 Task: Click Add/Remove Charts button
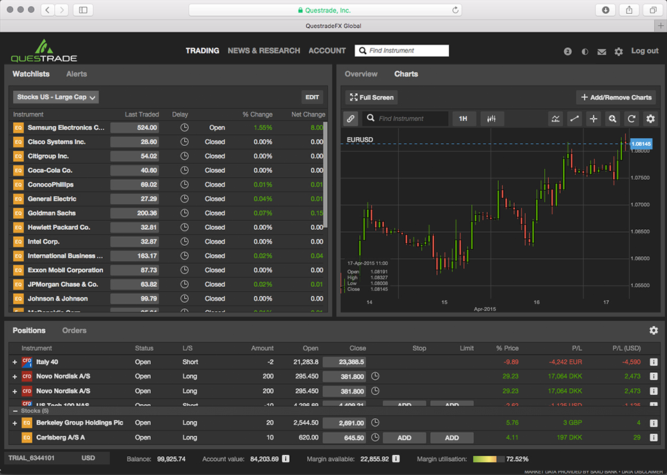pyautogui.click(x=616, y=97)
